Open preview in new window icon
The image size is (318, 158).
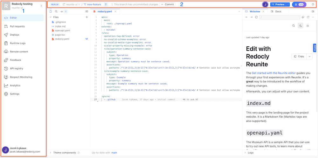pyautogui.click(x=308, y=17)
